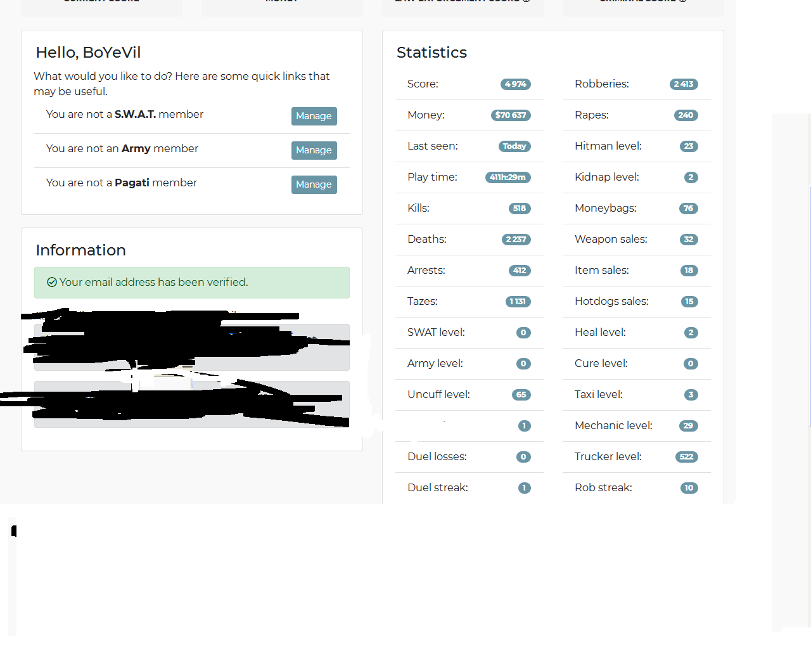Click the 'Tazes:' label
The image size is (811, 649).
pyautogui.click(x=423, y=302)
